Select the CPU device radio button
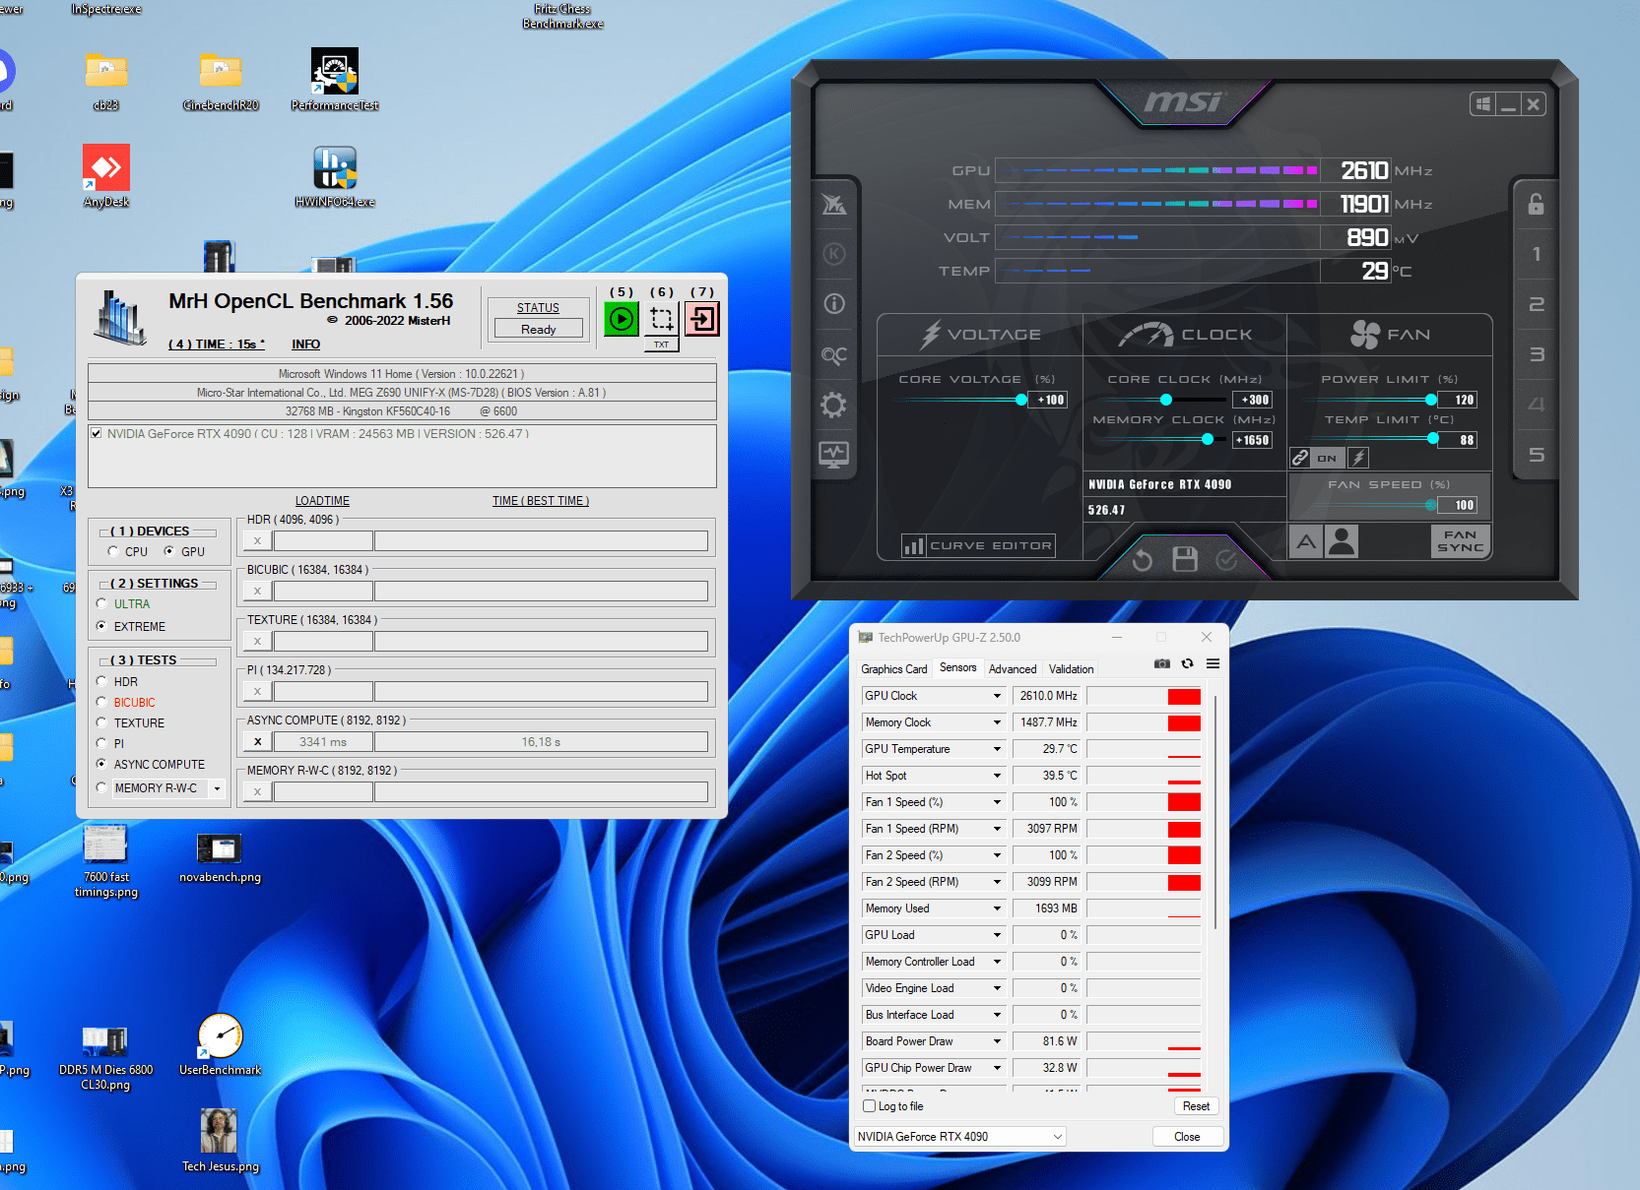Viewport: 1640px width, 1190px height. pos(113,551)
